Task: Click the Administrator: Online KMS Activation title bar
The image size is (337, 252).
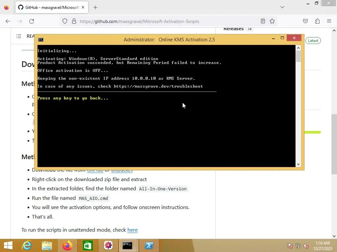Action: [169, 40]
